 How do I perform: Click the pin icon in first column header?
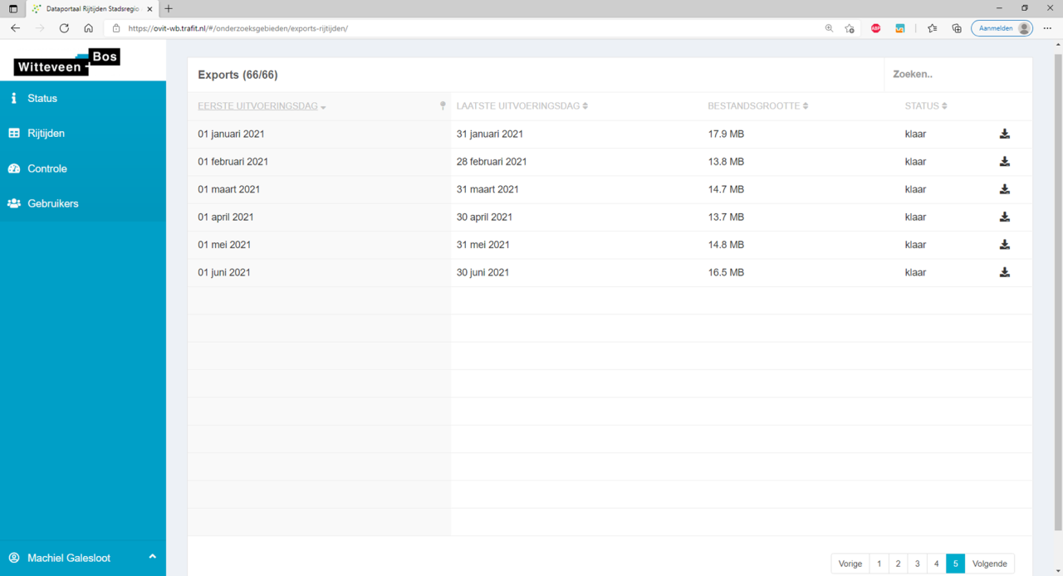point(443,105)
